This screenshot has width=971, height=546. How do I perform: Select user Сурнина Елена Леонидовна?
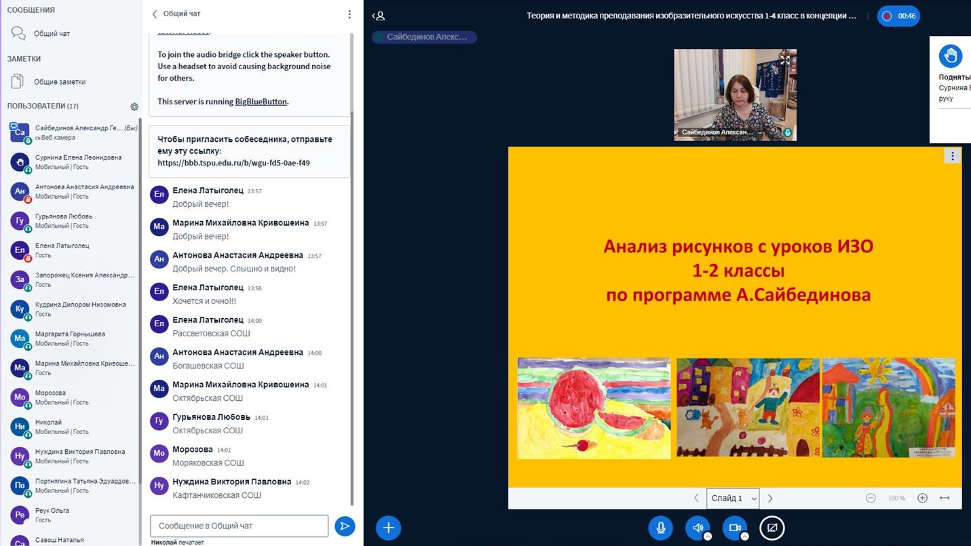click(x=72, y=161)
